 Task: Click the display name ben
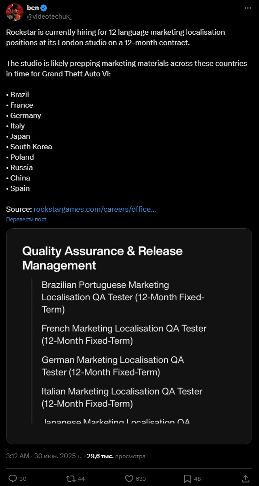33,8
